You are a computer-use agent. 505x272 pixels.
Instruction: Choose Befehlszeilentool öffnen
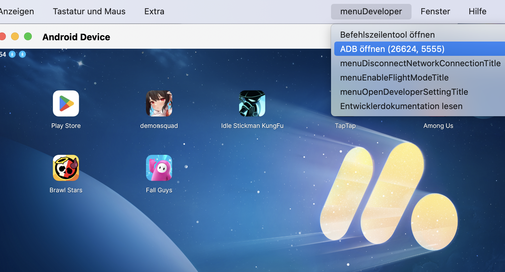pyautogui.click(x=387, y=35)
